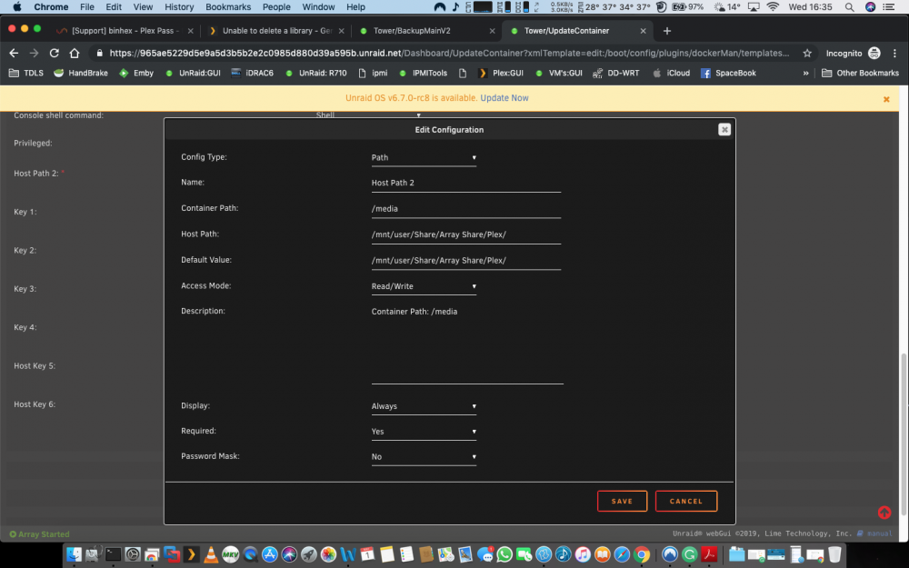Open the TDLS bookmarks folder
Viewport: 909px width, 568px height.
26,73
